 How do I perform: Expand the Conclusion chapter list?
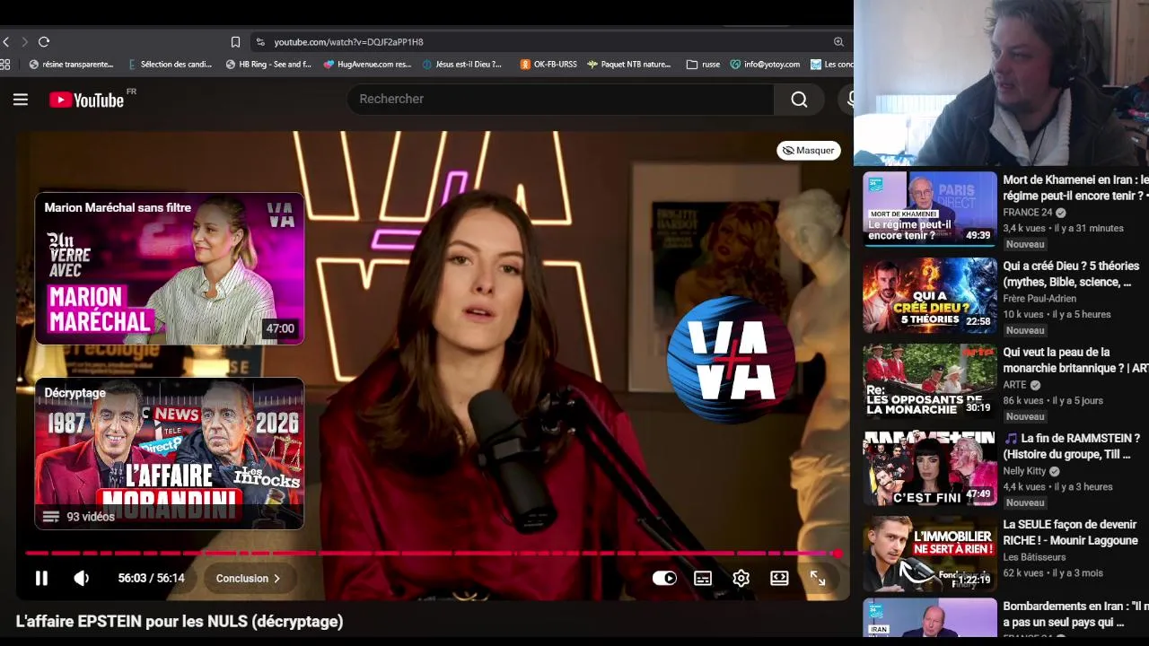(x=248, y=579)
